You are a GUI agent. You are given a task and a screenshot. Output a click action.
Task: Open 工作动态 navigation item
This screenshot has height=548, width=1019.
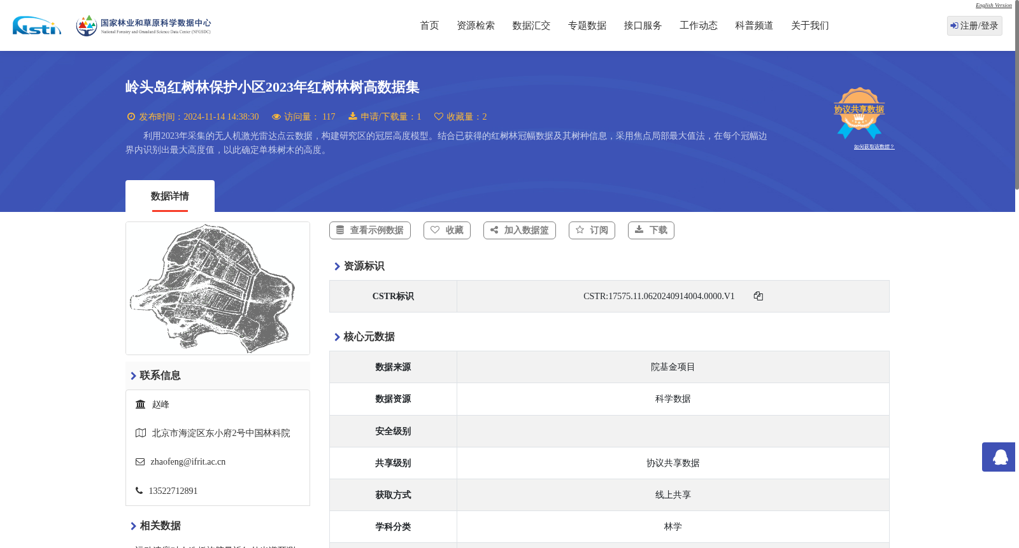pyautogui.click(x=699, y=25)
